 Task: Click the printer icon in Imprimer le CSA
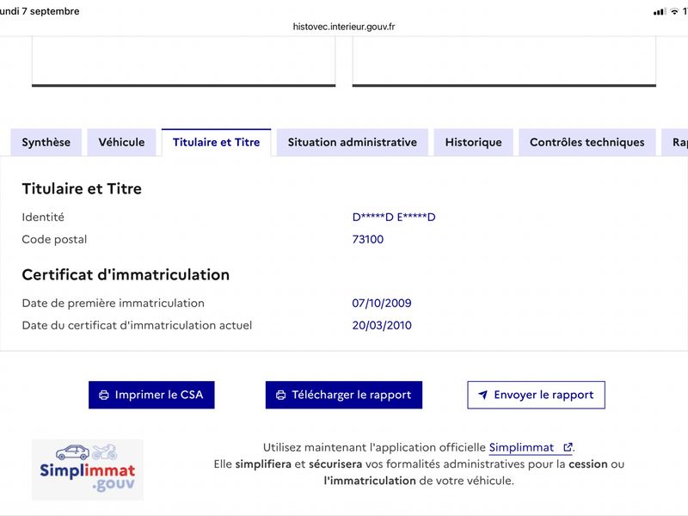104,395
